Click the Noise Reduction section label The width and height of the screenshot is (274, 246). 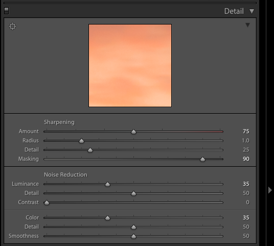[x=65, y=175]
